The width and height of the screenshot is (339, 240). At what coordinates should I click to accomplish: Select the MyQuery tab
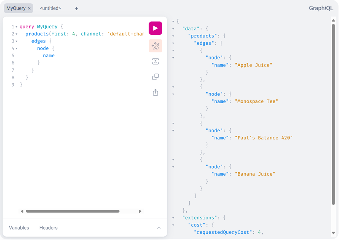tap(16, 8)
